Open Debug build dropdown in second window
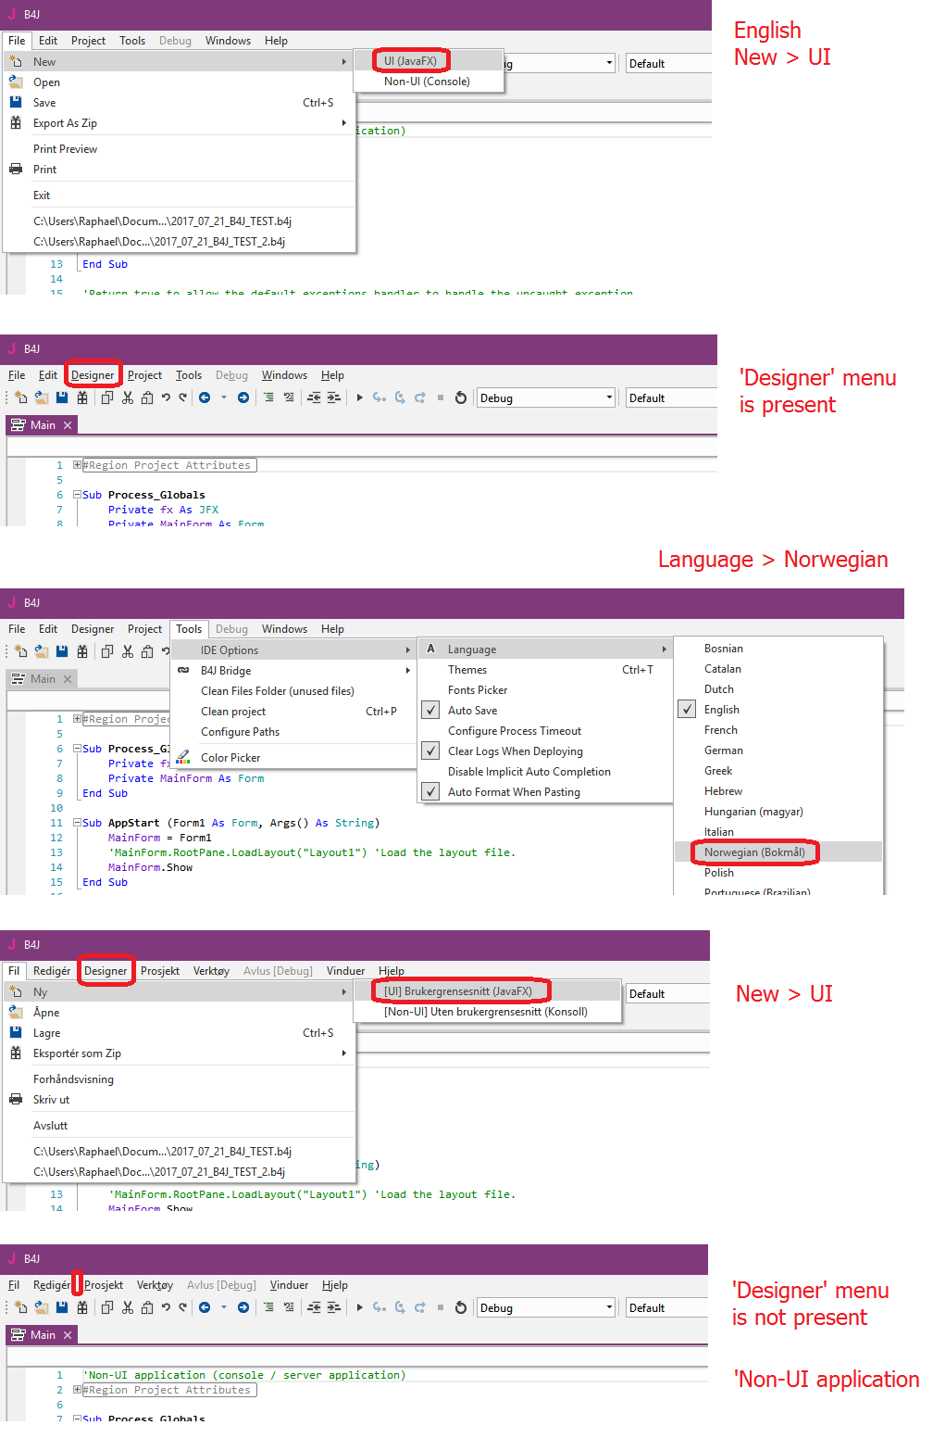Viewport: 933px width, 1438px height. tap(545, 397)
